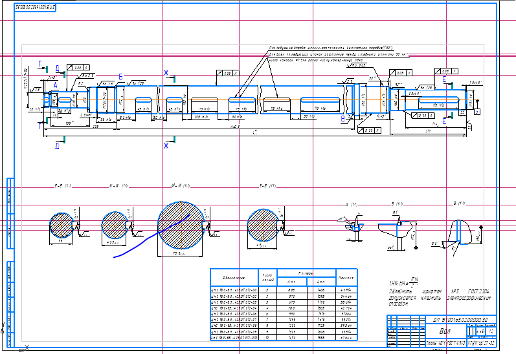Click the blue detail label А on shaft
Viewport: 516px width, 354px height.
pos(55,85)
